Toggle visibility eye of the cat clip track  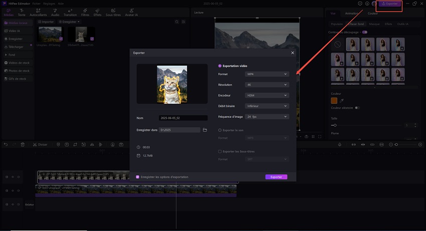point(13,177)
